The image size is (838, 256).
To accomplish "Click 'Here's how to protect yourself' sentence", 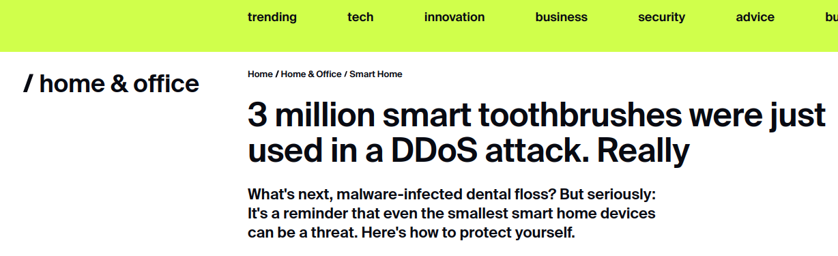I will 469,233.
